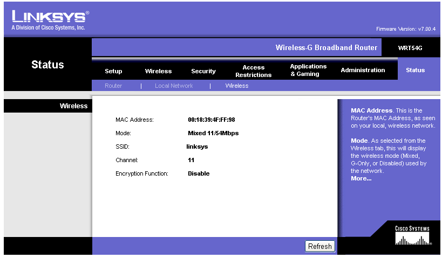
Task: Click the MAC Address help heading
Action: pyautogui.click(x=371, y=110)
